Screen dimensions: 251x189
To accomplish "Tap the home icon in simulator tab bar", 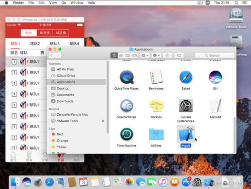I will [14, 156].
